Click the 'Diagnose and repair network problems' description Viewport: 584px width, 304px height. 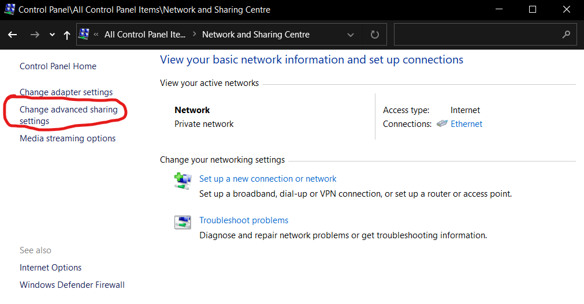click(x=343, y=235)
